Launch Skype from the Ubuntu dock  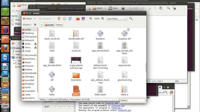[x=5, y=73]
